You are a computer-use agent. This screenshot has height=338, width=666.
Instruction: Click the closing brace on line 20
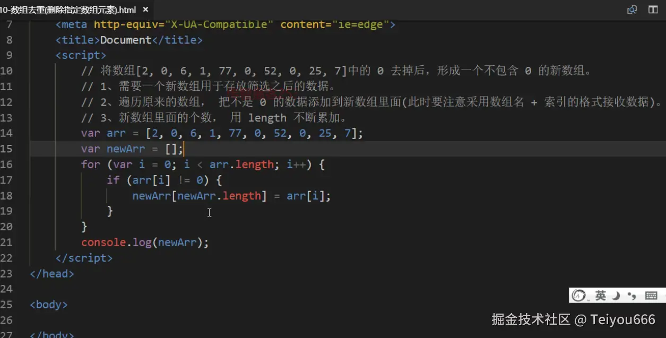pos(84,227)
